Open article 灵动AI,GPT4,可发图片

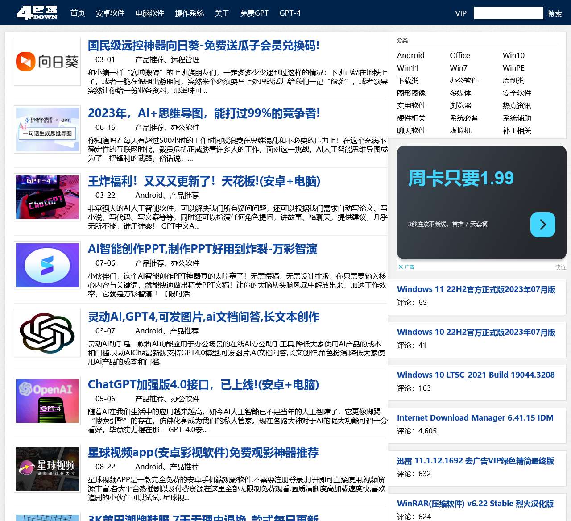point(203,317)
